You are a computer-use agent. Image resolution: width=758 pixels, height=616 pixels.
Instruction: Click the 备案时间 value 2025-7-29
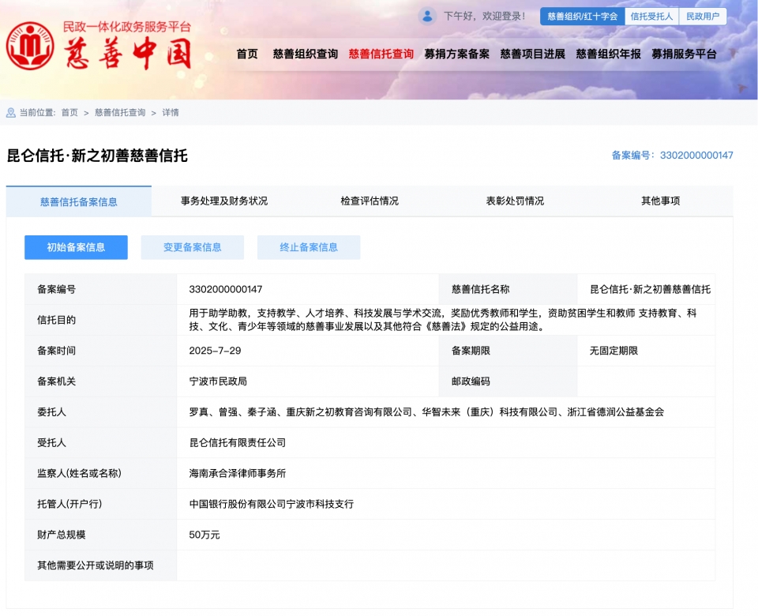coord(215,351)
